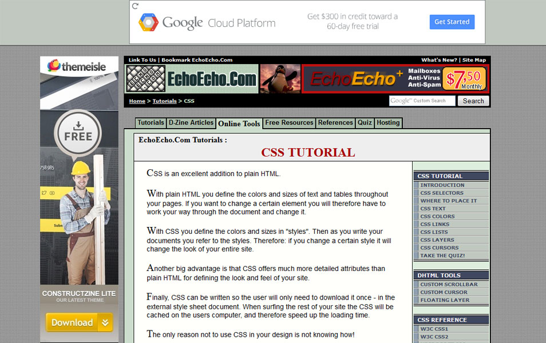
Task: Click Bookmark EchoEcho.Com link
Action: [x=197, y=60]
